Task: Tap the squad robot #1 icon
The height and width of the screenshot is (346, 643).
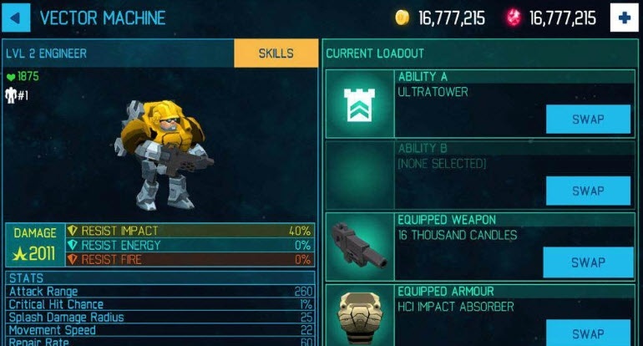Action: pyautogui.click(x=11, y=95)
